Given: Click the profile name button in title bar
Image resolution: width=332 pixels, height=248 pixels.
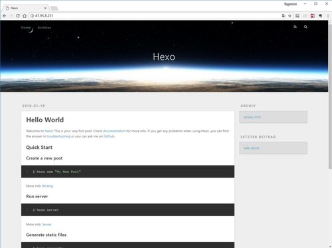Looking at the screenshot, I should 290,4.
